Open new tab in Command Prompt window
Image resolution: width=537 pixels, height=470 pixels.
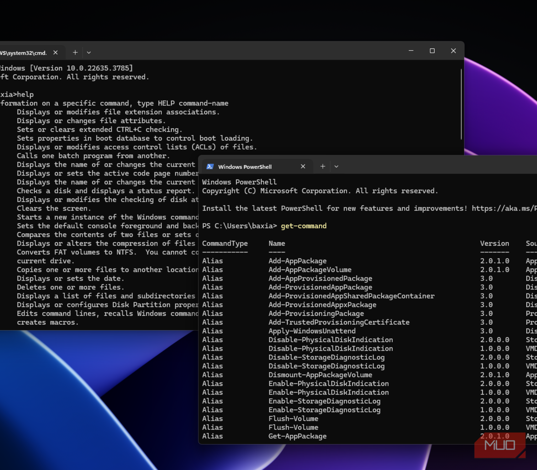75,53
